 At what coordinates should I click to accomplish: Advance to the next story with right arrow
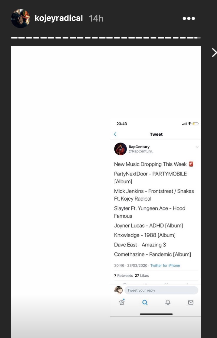pyautogui.click(x=214, y=53)
